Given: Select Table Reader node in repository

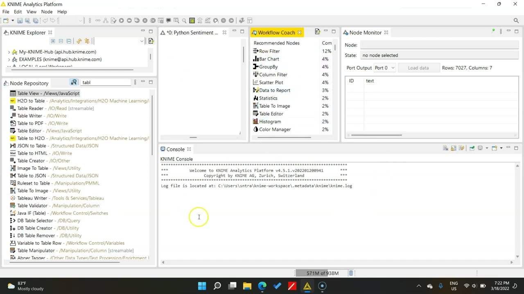Looking at the screenshot, I should coord(52,108).
